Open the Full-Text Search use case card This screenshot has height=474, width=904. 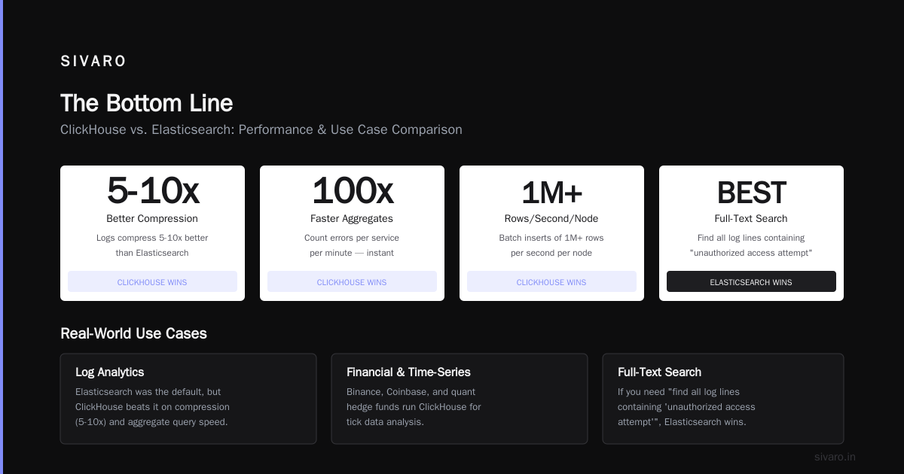click(723, 399)
